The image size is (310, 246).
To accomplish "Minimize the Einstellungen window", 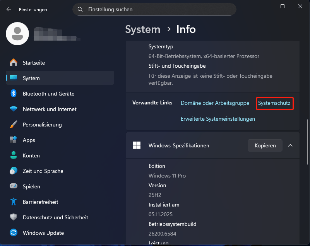I will point(265,6).
